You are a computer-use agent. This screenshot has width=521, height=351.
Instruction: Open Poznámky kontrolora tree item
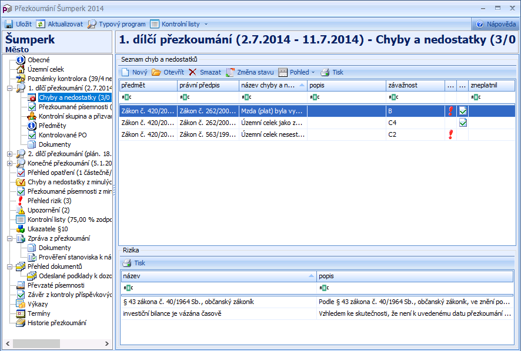point(69,79)
